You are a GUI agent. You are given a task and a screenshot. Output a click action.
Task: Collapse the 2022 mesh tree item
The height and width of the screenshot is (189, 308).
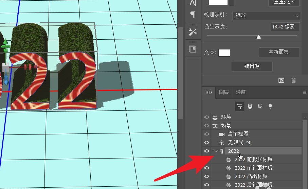pyautogui.click(x=215, y=151)
